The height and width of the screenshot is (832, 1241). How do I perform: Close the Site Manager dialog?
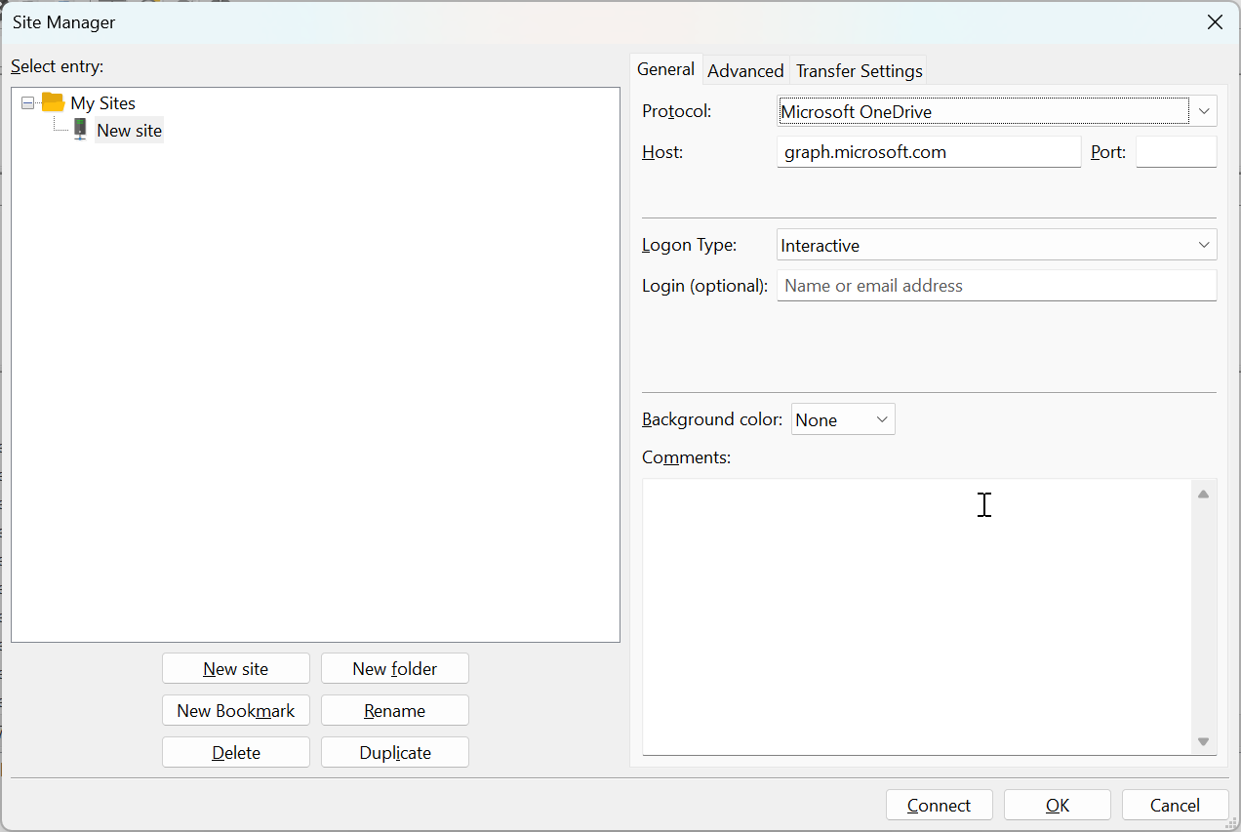pyautogui.click(x=1215, y=21)
